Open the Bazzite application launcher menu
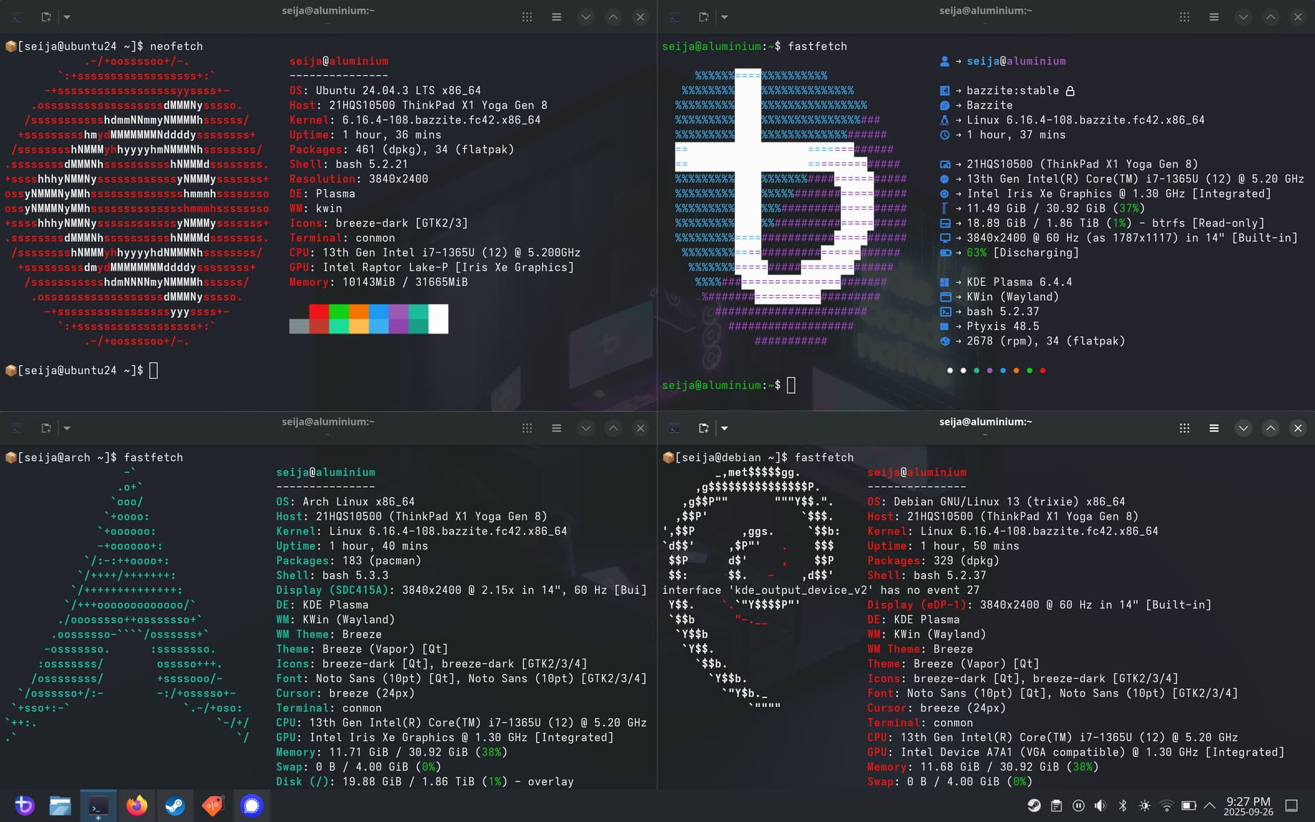 24,806
